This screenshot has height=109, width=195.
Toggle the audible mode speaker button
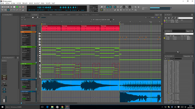(110, 7)
